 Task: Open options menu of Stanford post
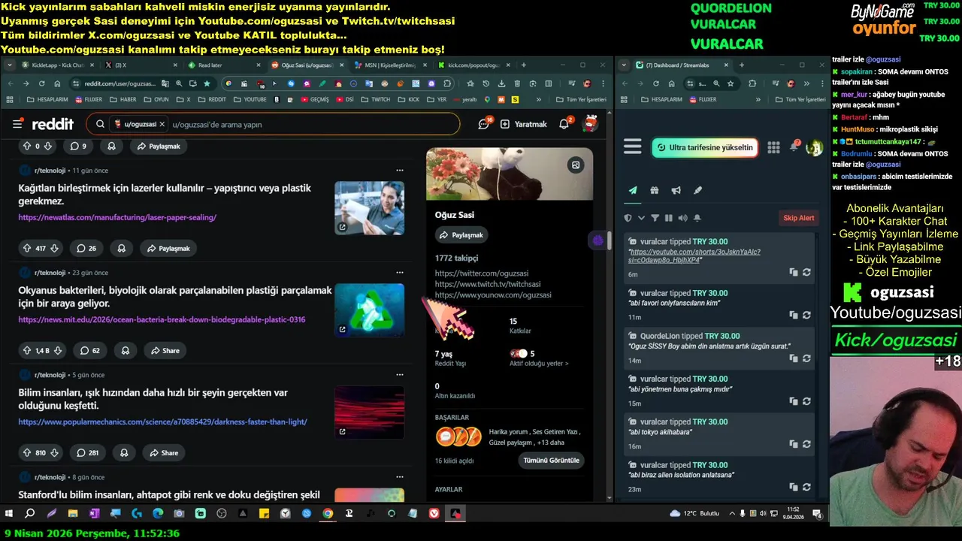pos(399,477)
